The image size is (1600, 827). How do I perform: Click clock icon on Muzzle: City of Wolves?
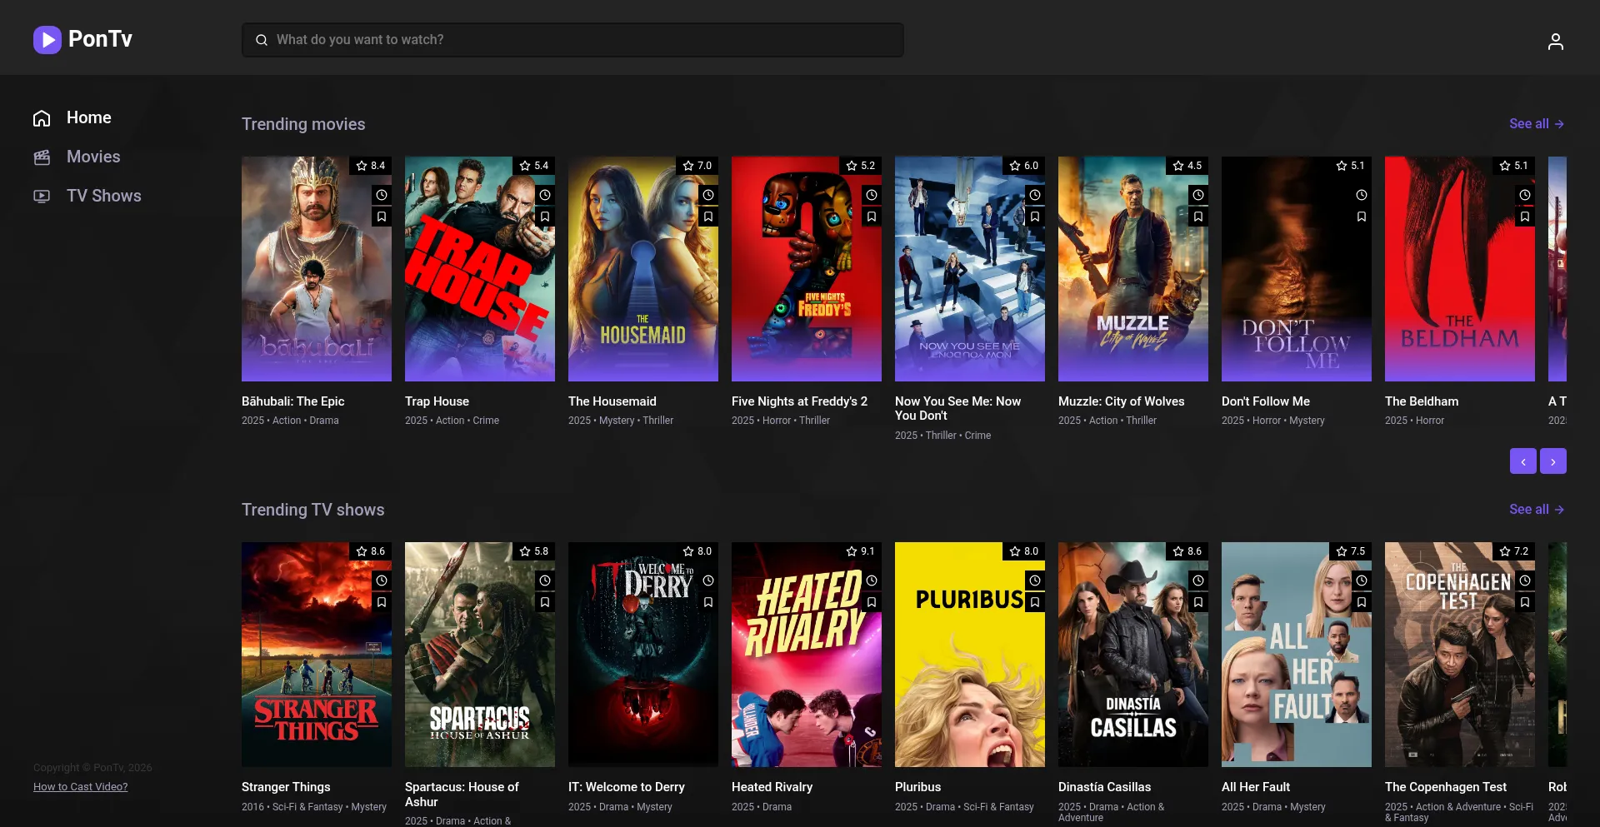[x=1198, y=195]
